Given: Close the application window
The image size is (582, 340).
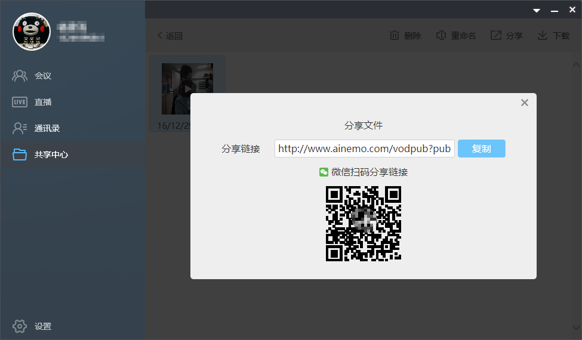Looking at the screenshot, I should pos(572,10).
